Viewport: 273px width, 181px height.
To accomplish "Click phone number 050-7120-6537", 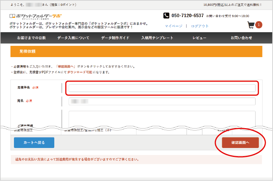I will point(187,16).
